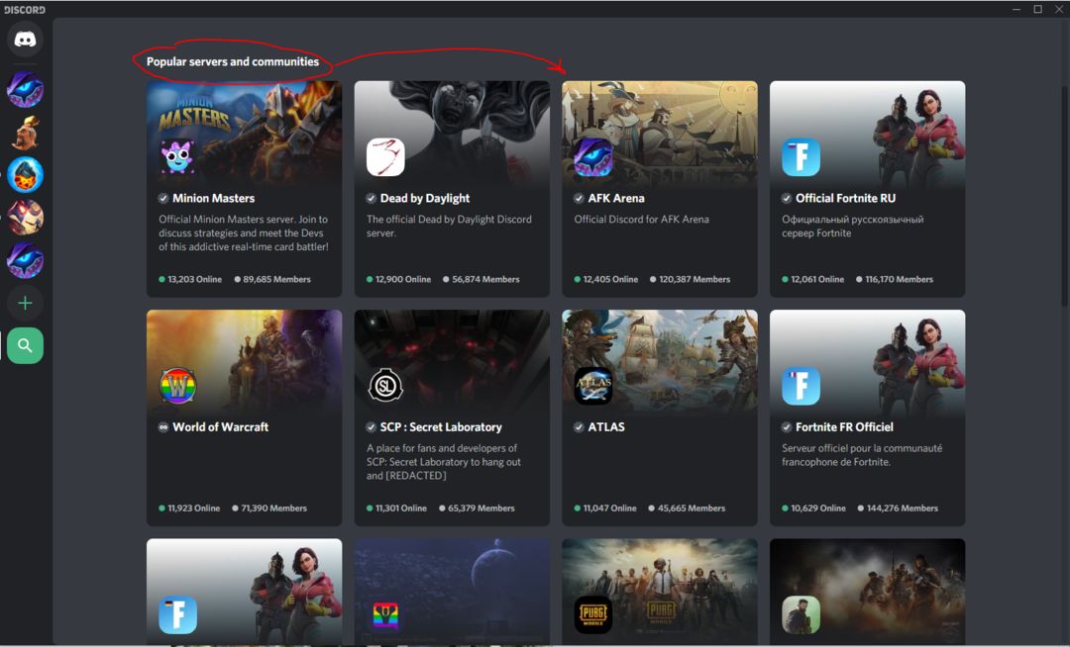This screenshot has height=647, width=1070.
Task: Open the ATLAS server title
Action: (x=606, y=427)
